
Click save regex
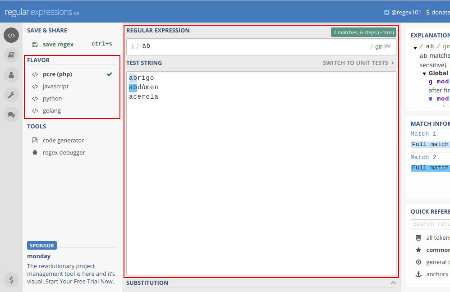58,45
